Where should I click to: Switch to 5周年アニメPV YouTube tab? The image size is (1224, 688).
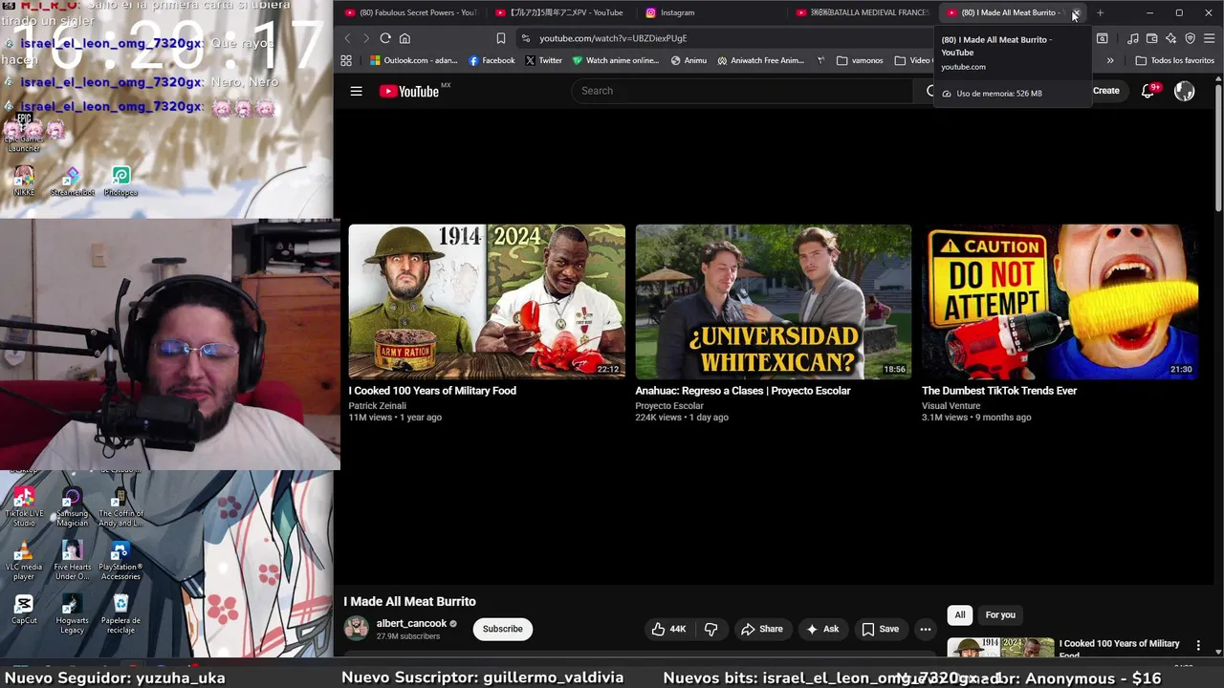click(x=560, y=12)
